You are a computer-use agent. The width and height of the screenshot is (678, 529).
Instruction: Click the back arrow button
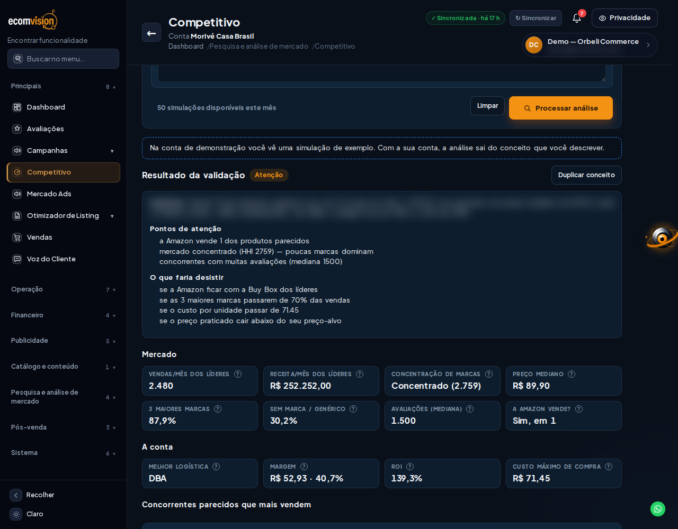coord(151,33)
